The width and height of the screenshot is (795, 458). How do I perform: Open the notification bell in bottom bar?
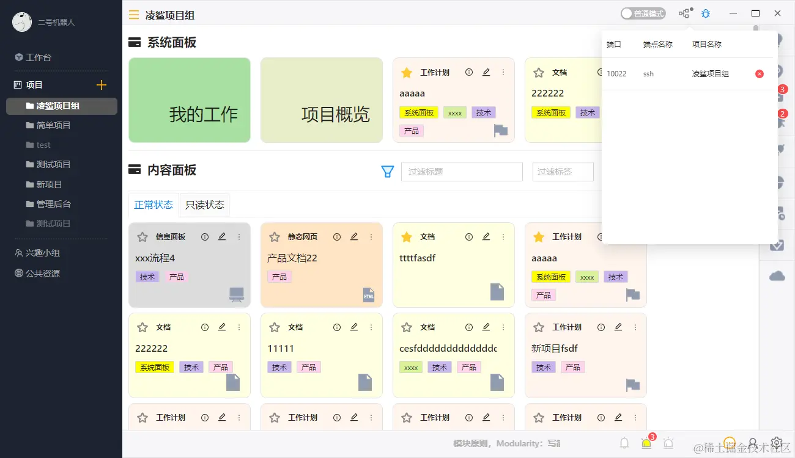[x=624, y=443]
